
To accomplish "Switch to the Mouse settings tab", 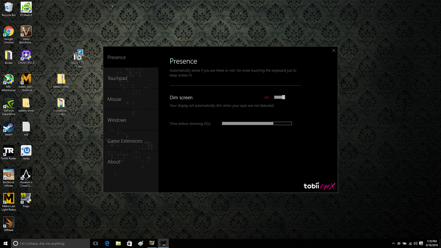I will [x=131, y=99].
